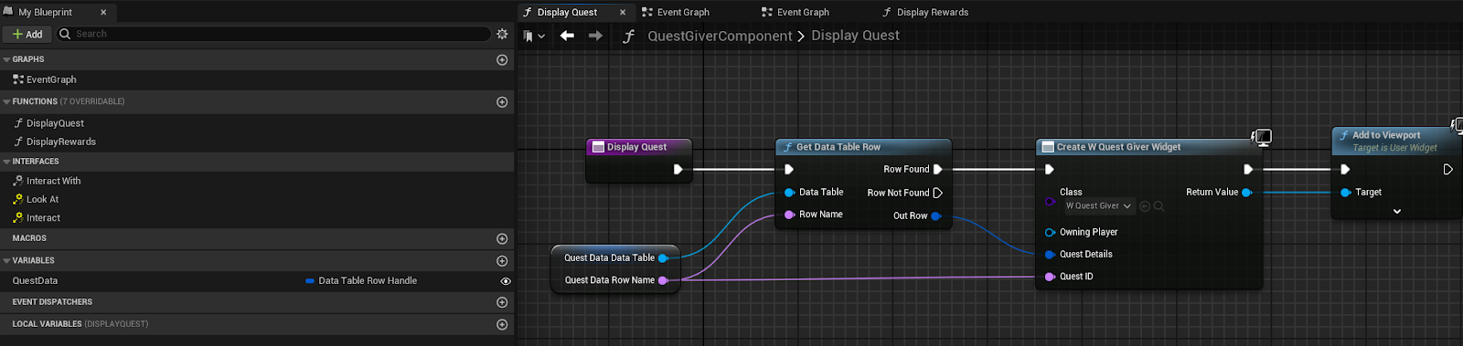The height and width of the screenshot is (346, 1463).
Task: Click the Quest Data Data Table output pin
Action: coord(663,258)
